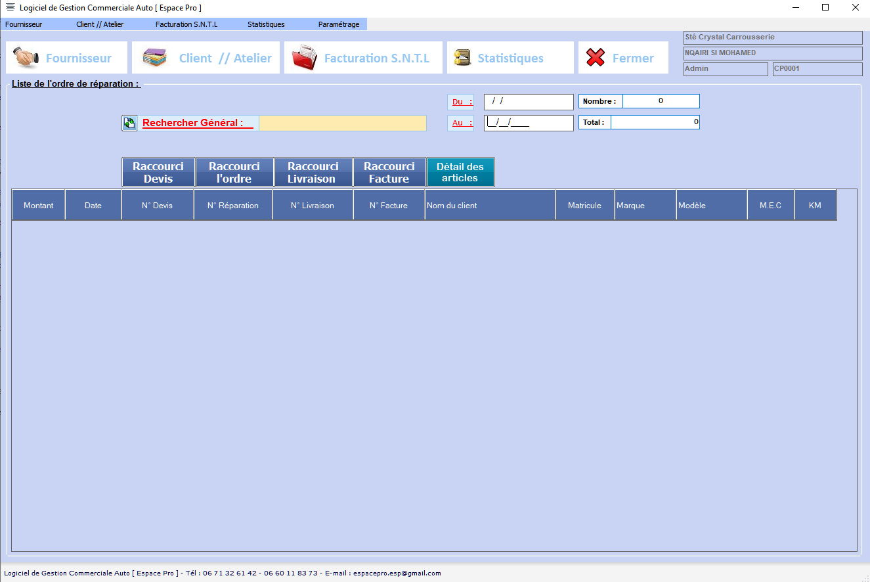Screen dimensions: 870x582
Task: Click the Au date label
Action: click(x=461, y=123)
